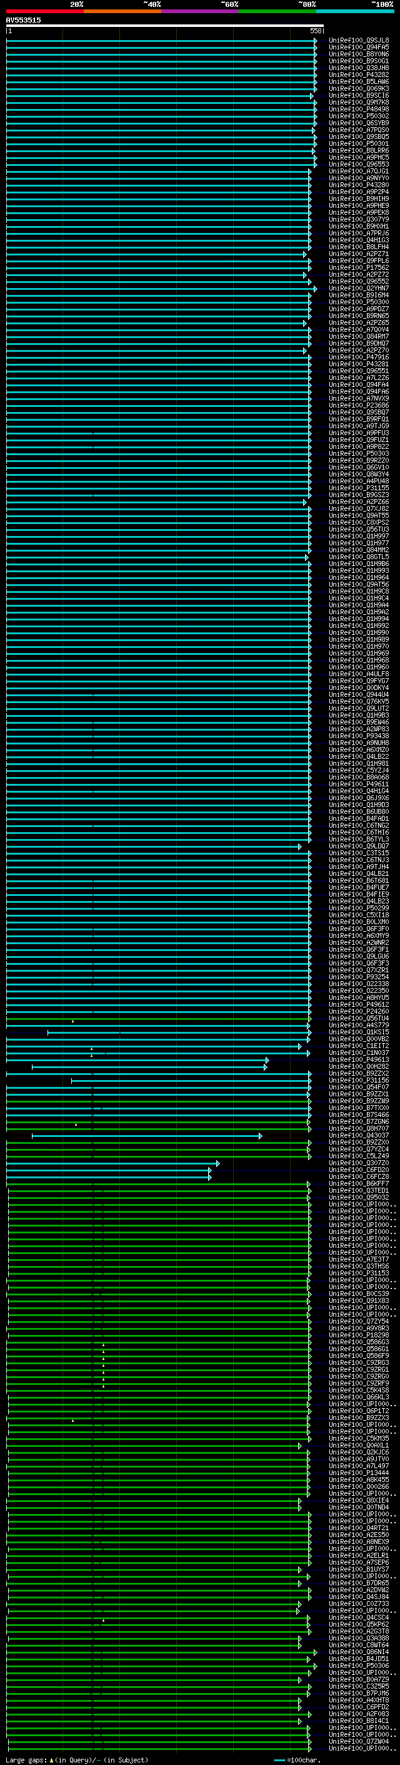Click the alignment bar of UniRef100_Q1KSI5
Screen dimensions: 400x1765
(x=179, y=1032)
